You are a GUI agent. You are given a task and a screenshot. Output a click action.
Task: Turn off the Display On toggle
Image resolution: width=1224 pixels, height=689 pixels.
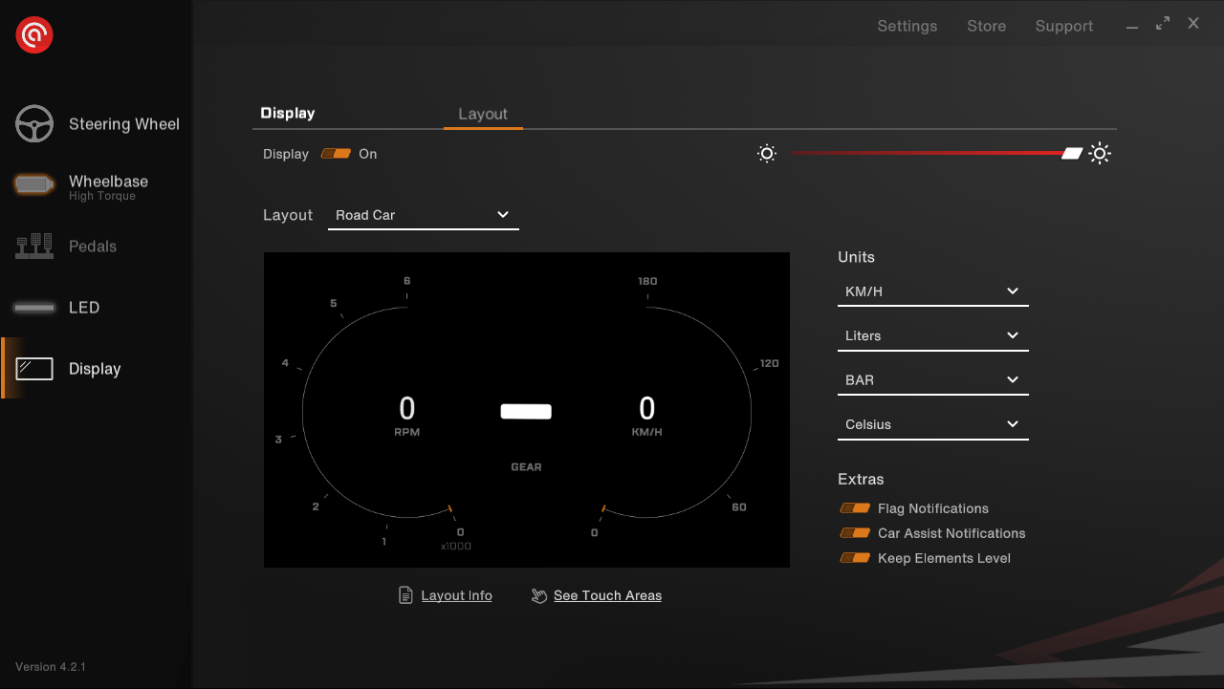[x=336, y=154]
